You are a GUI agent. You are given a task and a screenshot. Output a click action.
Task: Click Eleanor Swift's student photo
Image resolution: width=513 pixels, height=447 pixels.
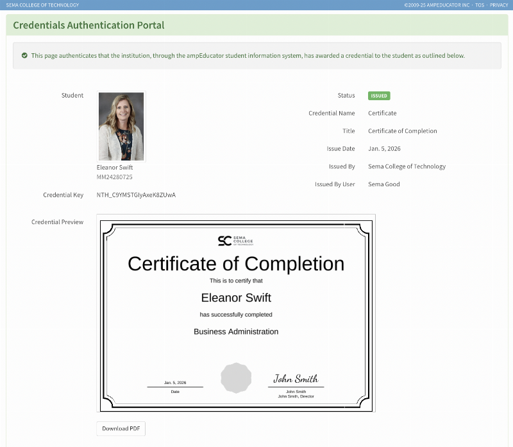click(121, 126)
